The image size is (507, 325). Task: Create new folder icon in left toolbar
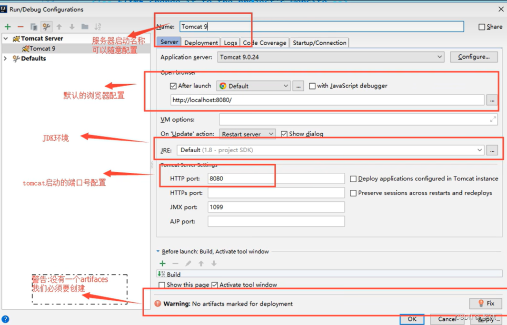(x=85, y=27)
